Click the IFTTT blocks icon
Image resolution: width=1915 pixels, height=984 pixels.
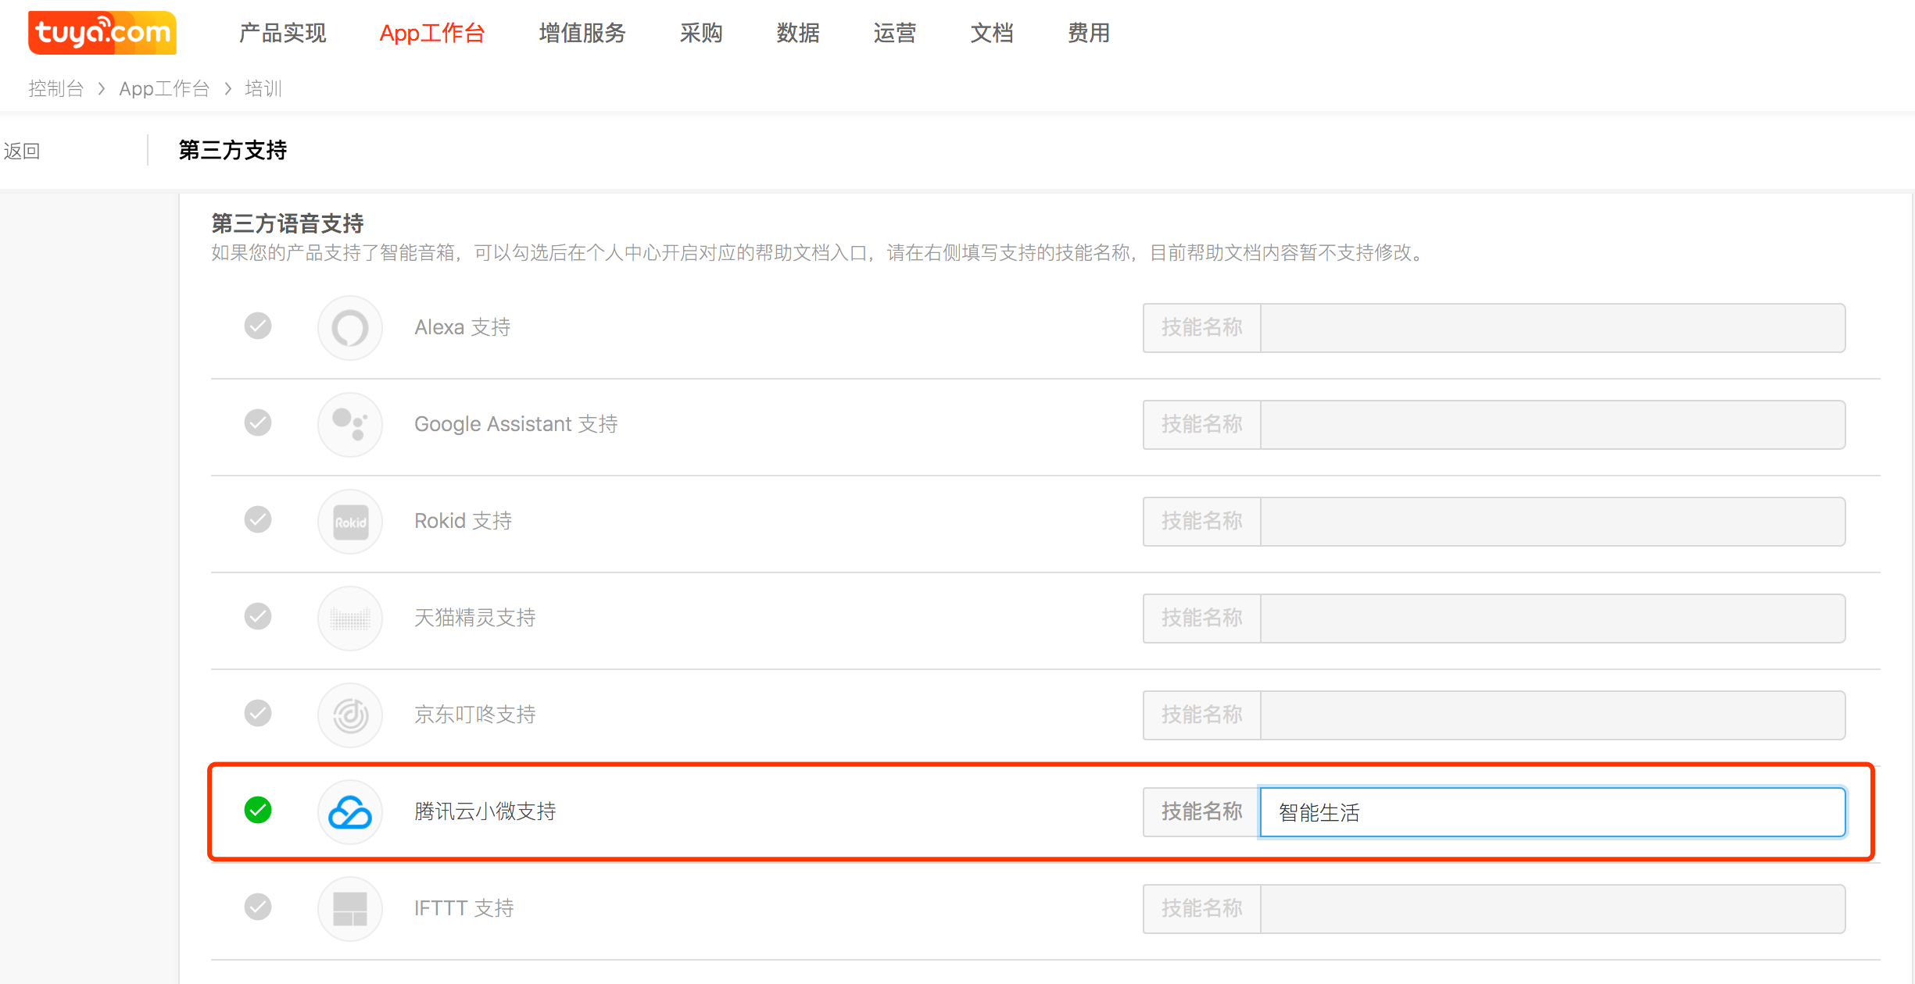pyautogui.click(x=350, y=908)
